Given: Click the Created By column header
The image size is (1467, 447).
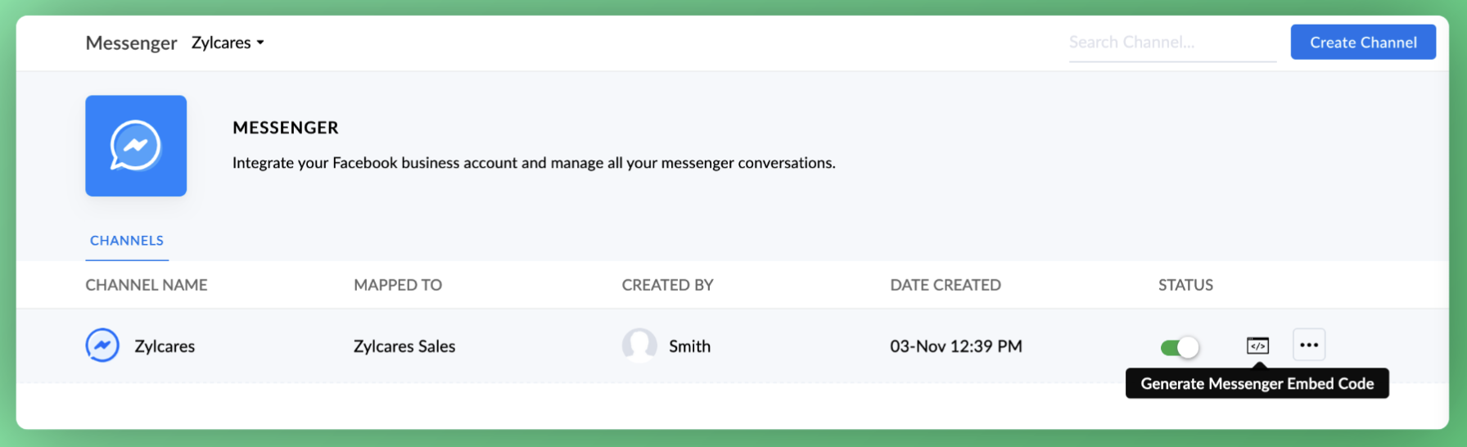Looking at the screenshot, I should (x=667, y=285).
